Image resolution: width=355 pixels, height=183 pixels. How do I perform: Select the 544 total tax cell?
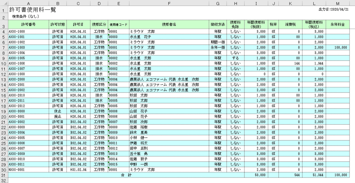[290, 175]
